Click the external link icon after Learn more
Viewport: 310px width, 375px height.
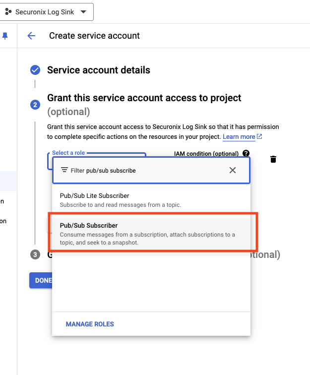click(259, 136)
